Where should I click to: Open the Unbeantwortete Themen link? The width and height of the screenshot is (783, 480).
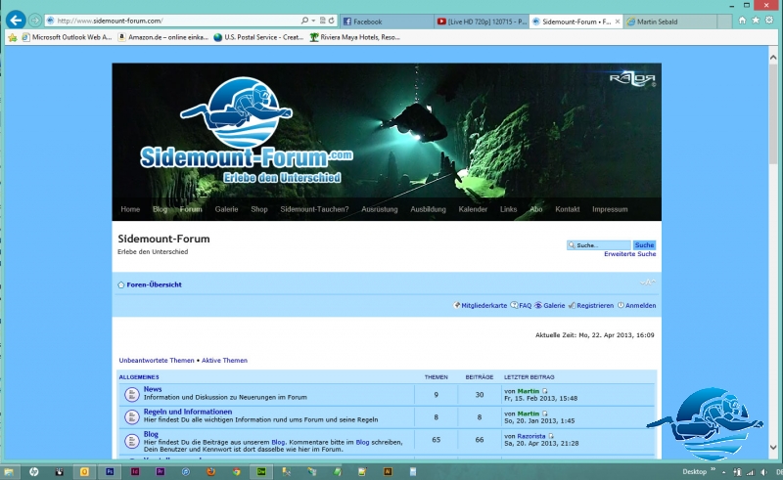tap(157, 361)
